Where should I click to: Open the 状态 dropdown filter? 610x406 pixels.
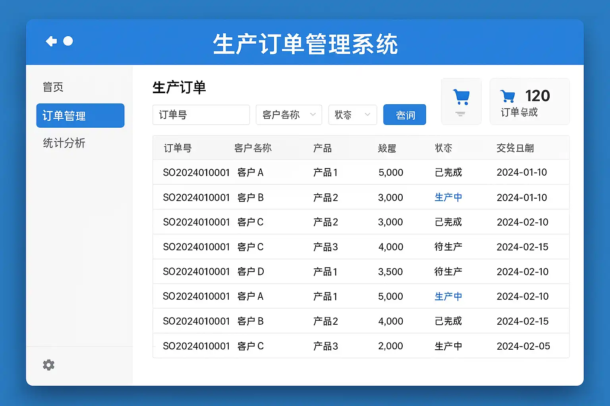352,115
